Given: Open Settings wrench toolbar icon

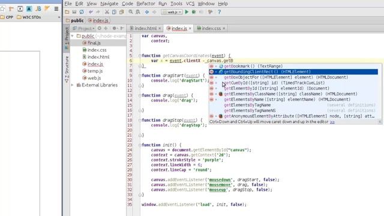Looking at the screenshot, I should [210, 12].
